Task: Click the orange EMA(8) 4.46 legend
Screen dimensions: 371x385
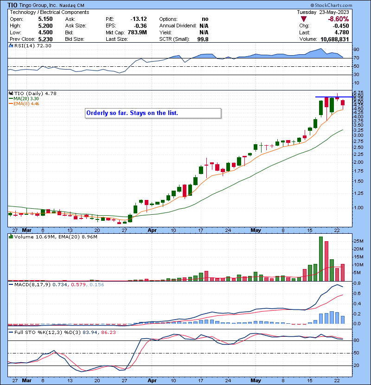Action: tap(24, 103)
